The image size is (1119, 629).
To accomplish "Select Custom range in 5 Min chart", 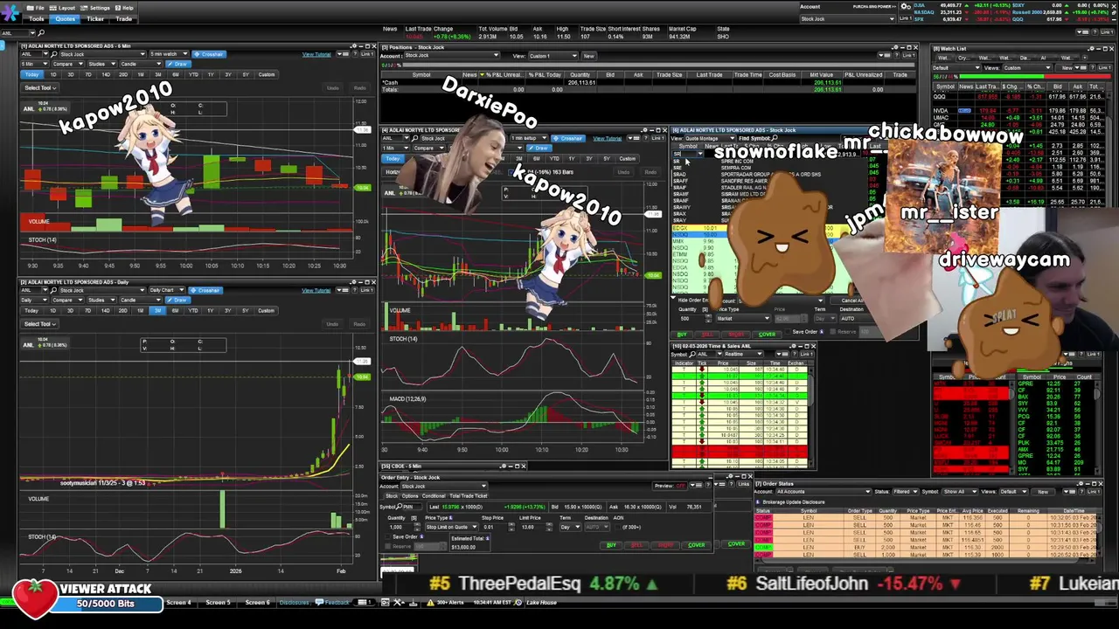I will tap(266, 74).
